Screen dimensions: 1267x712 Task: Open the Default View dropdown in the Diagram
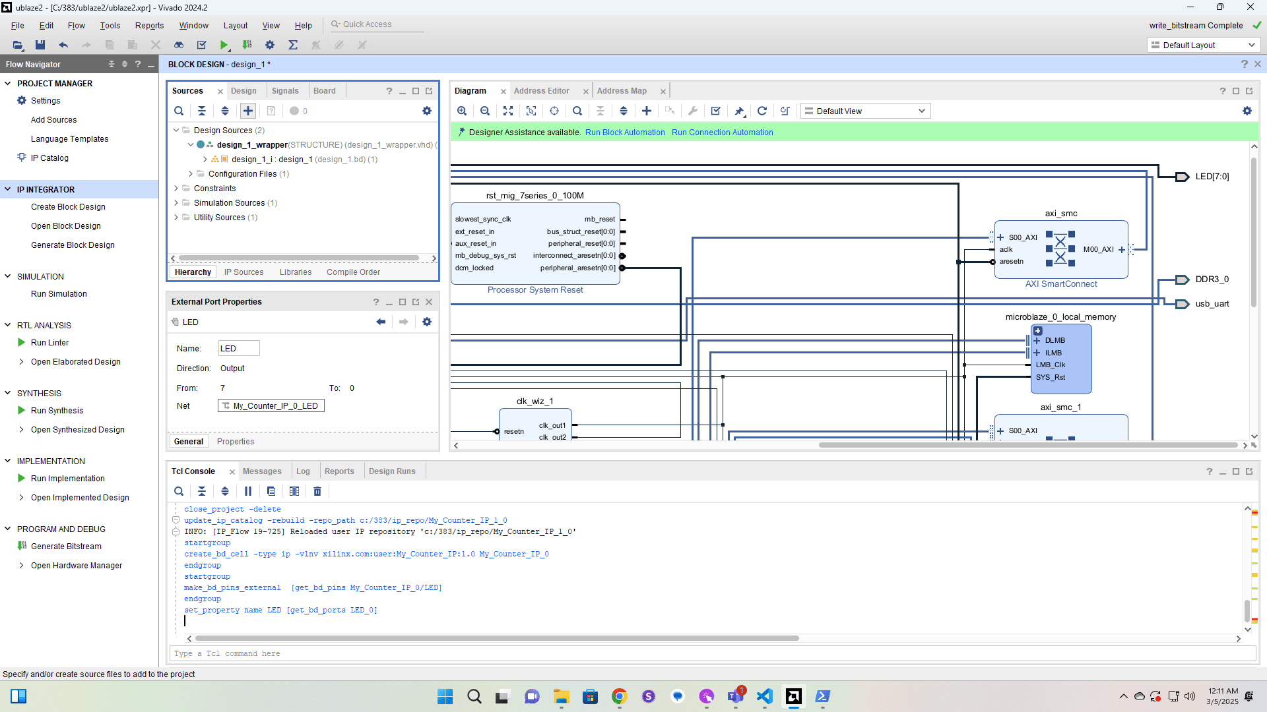(864, 111)
